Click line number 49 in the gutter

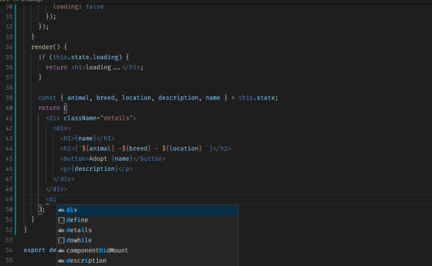click(9, 199)
